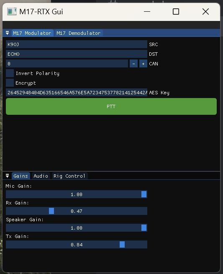Viewport: 223px width, 274px height.
Task: Open the Audio tab
Action: (x=41, y=176)
